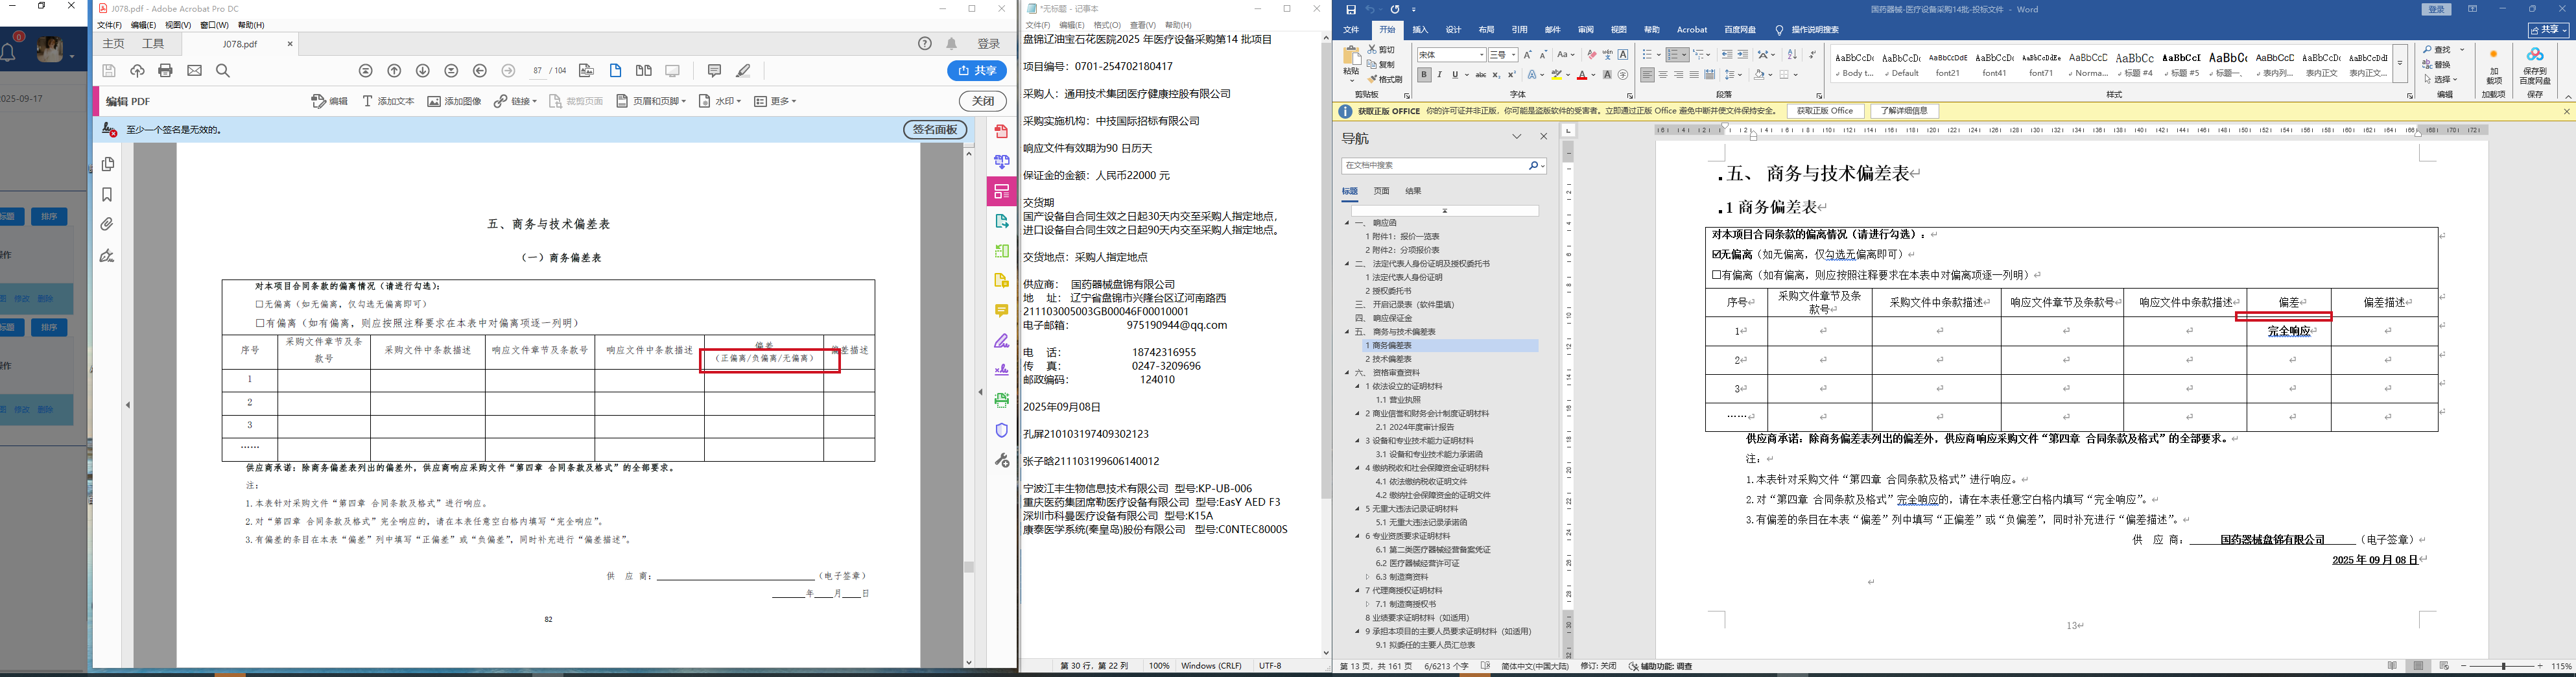Screen dimensions: 2576x677
Task: Open signatures panel icon in Acrobat sidebar
Action: [108, 256]
